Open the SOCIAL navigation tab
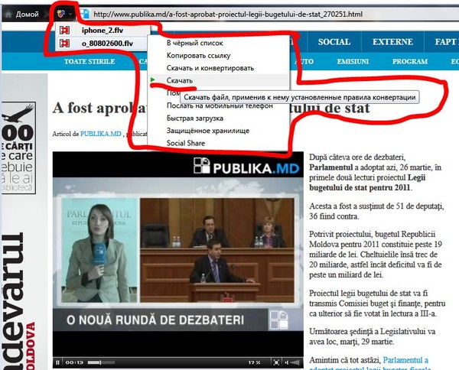 point(334,42)
